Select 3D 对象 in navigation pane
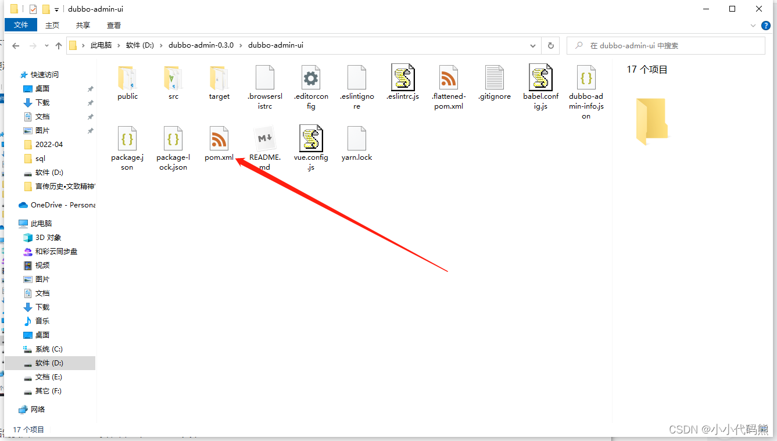Screen dimensions: 777x441 [x=48, y=237]
